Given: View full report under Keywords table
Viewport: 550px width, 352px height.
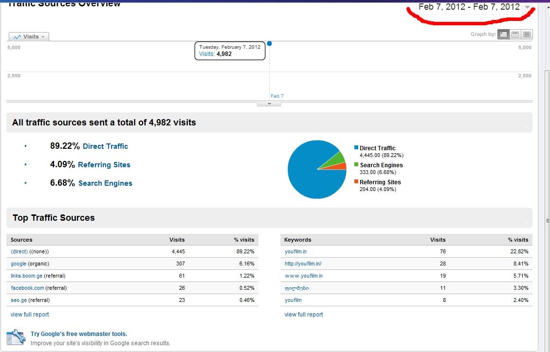Looking at the screenshot, I should tap(304, 315).
